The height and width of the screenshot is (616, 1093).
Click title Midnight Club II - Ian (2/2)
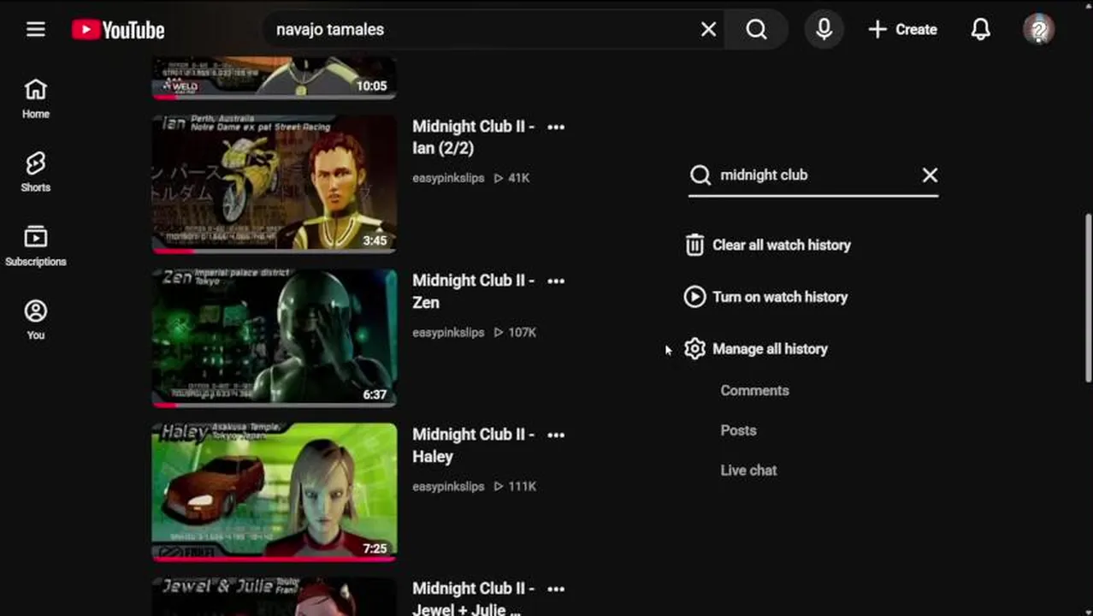coord(473,137)
